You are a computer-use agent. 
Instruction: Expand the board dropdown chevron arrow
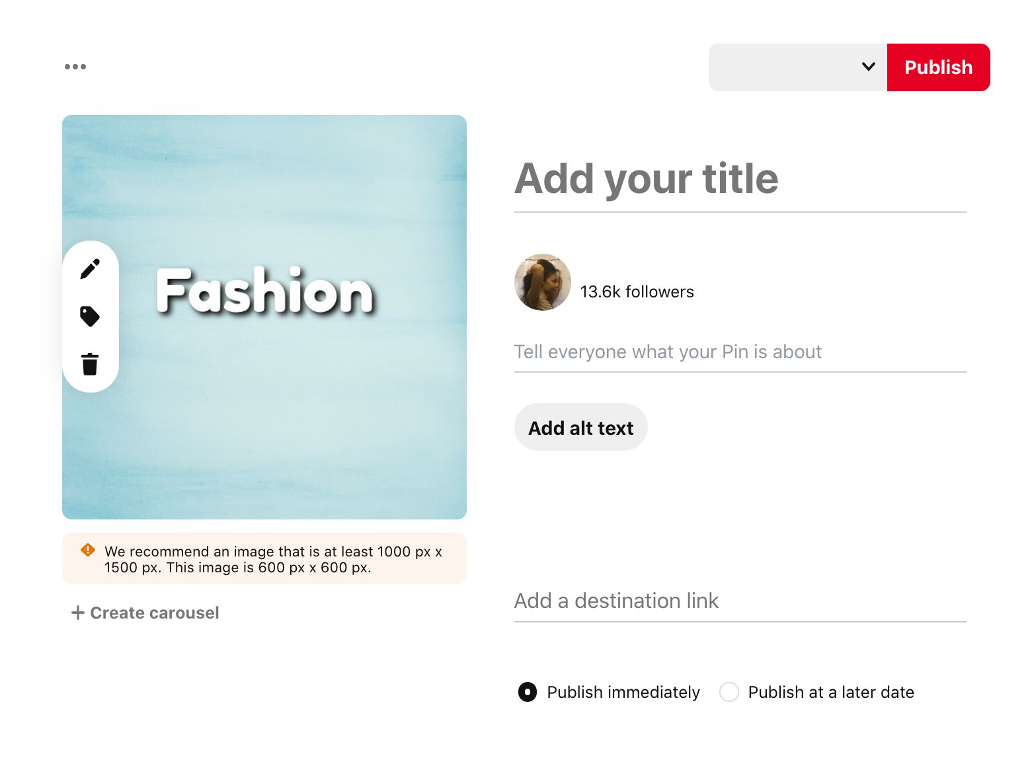868,67
